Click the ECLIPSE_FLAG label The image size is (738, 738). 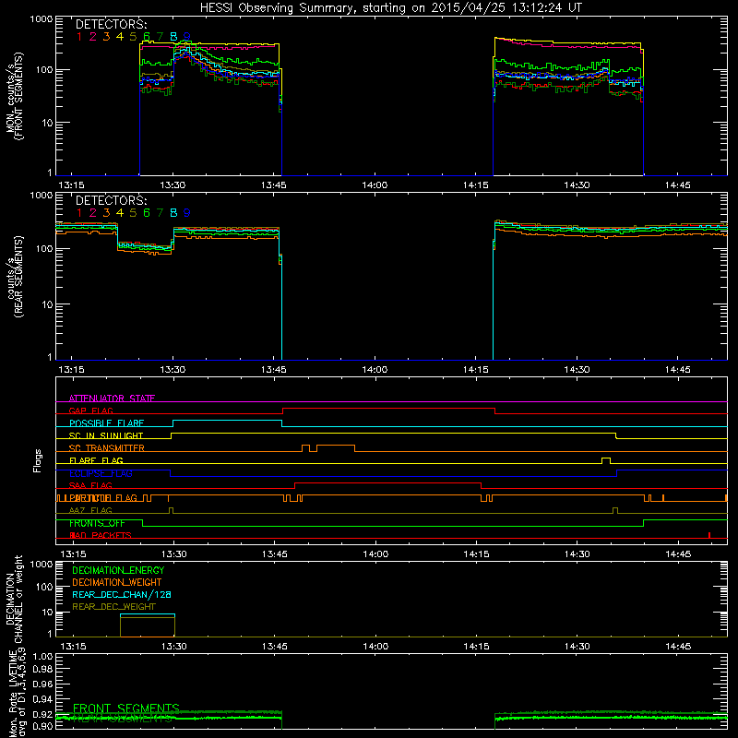[x=101, y=473]
